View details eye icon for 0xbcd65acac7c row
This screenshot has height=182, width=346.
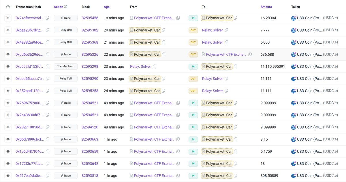tap(8, 79)
